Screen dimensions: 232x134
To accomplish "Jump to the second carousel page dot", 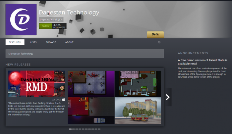I will click(x=74, y=129).
